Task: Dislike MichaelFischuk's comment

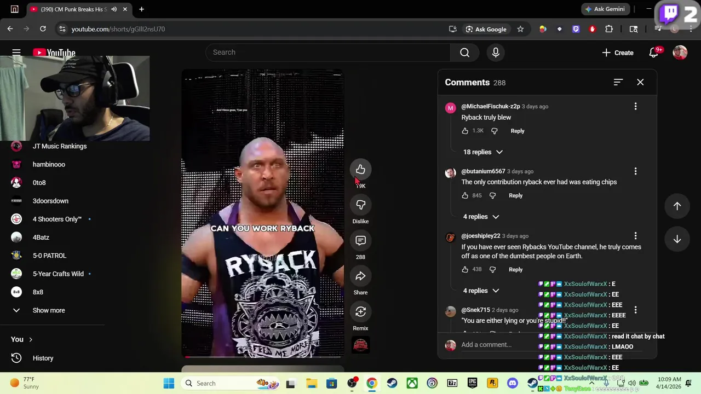Action: point(495,131)
